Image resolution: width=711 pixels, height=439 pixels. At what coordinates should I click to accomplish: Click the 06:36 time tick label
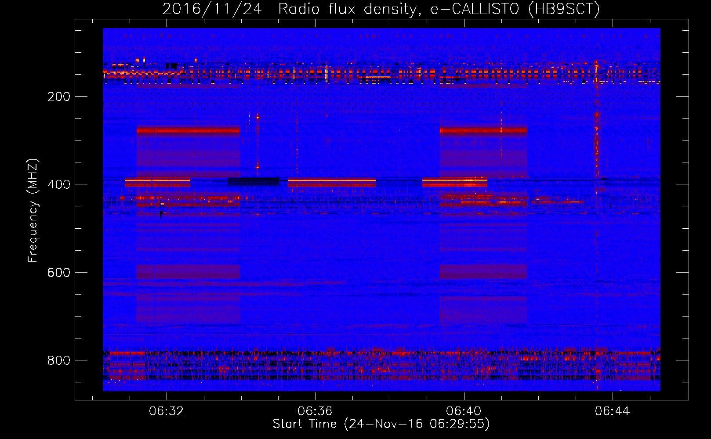point(315,411)
